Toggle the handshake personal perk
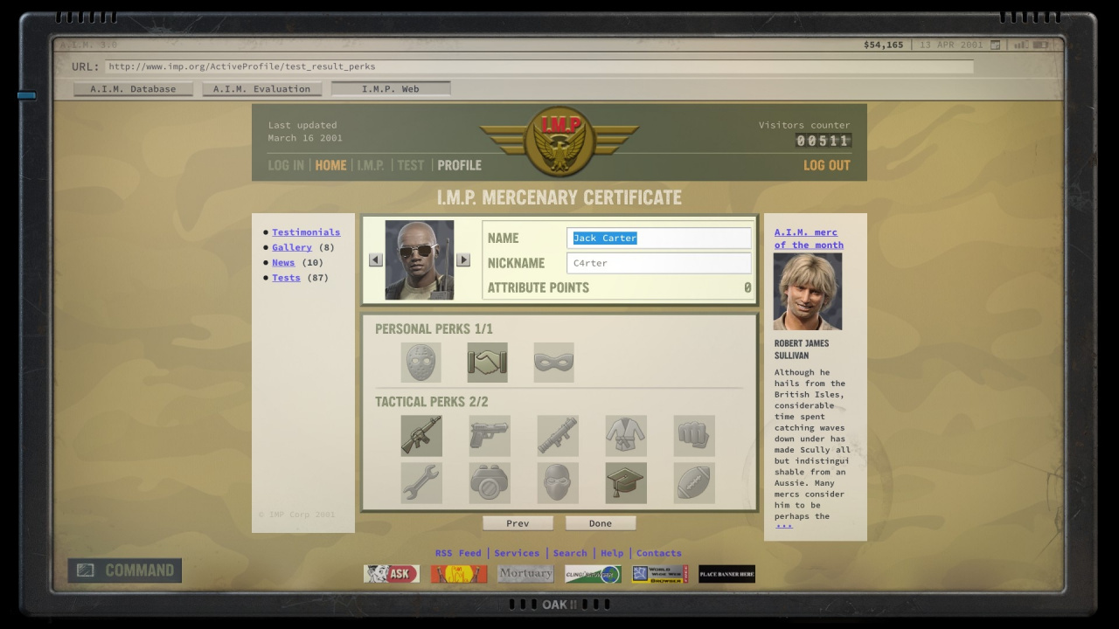The width and height of the screenshot is (1119, 629). (x=488, y=363)
